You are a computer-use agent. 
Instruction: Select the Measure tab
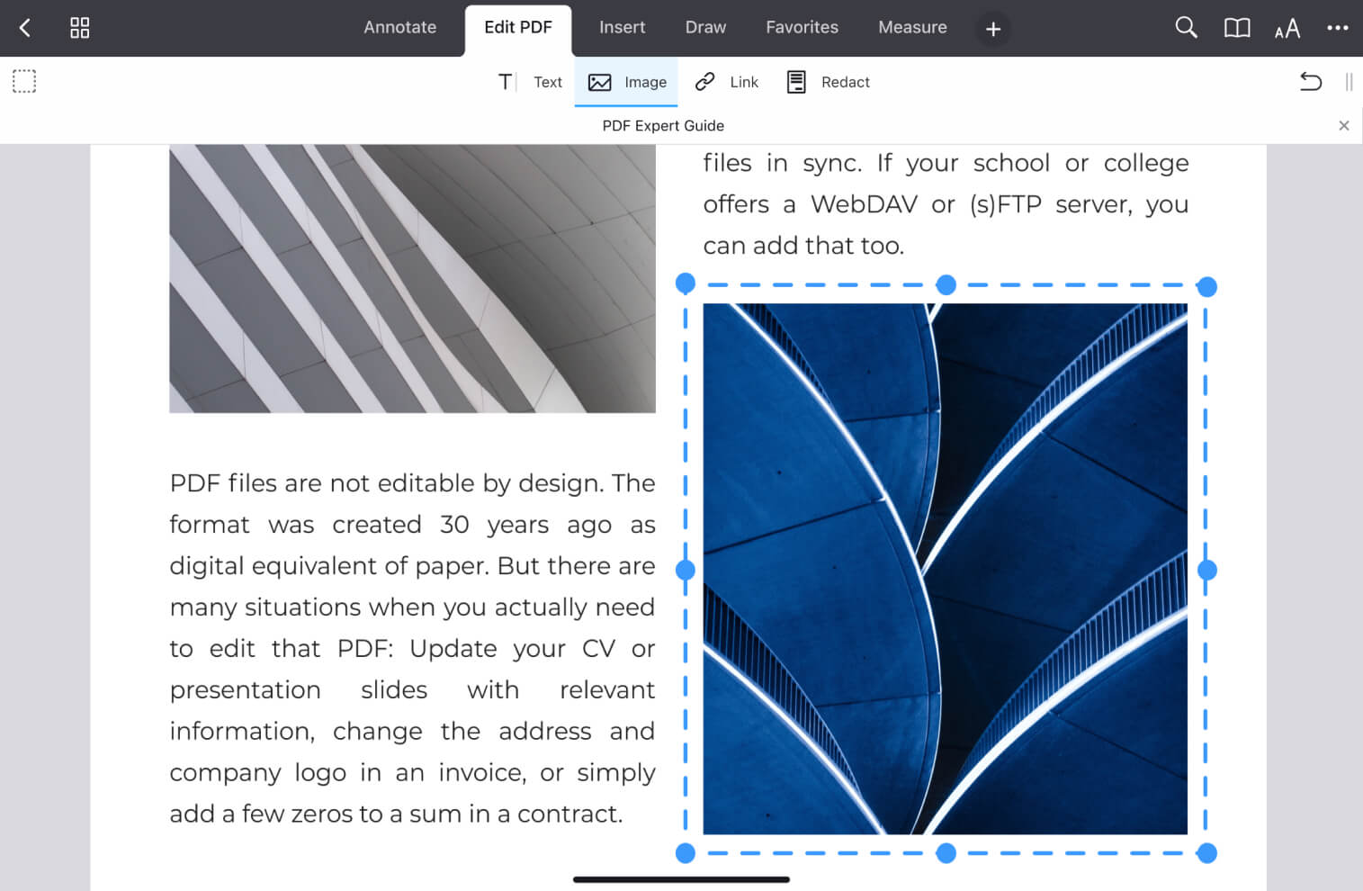point(912,28)
